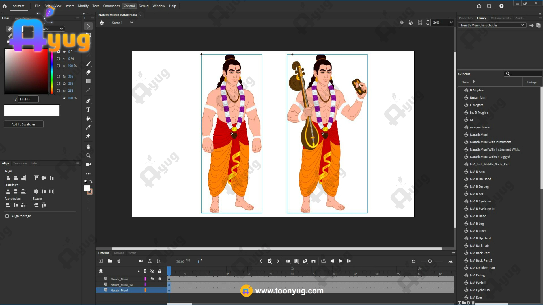This screenshot has width=543, height=305.
Task: Switch to the Properties tab
Action: (x=466, y=18)
